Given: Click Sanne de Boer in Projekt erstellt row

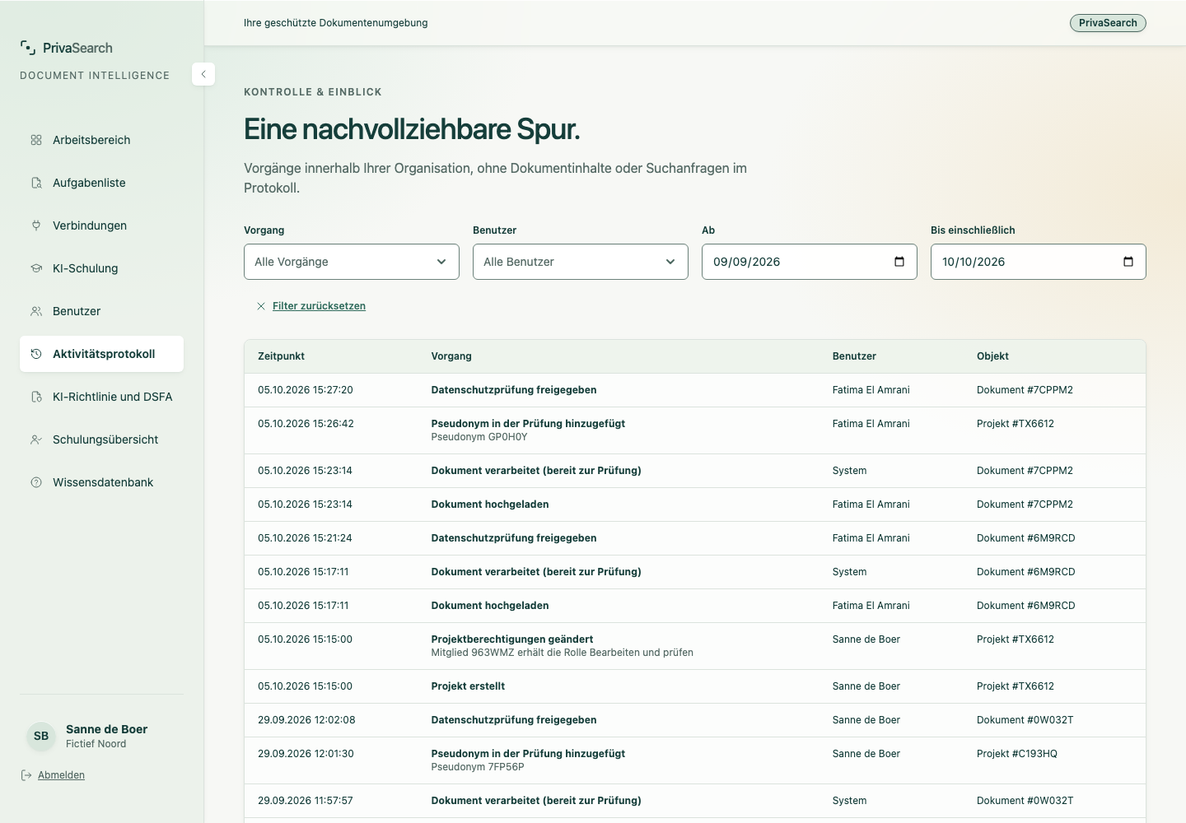Looking at the screenshot, I should [x=866, y=686].
